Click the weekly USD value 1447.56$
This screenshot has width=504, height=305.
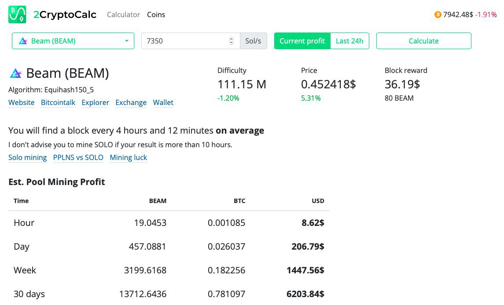click(x=305, y=270)
